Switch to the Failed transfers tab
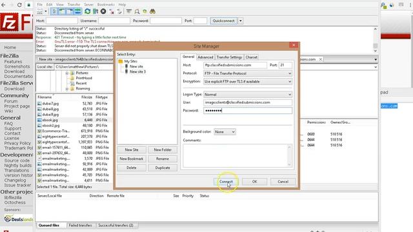Image resolution: width=413 pixels, height=232 pixels. (x=80, y=226)
